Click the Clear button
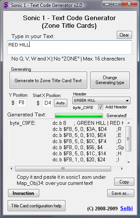 pyautogui.click(x=124, y=35)
